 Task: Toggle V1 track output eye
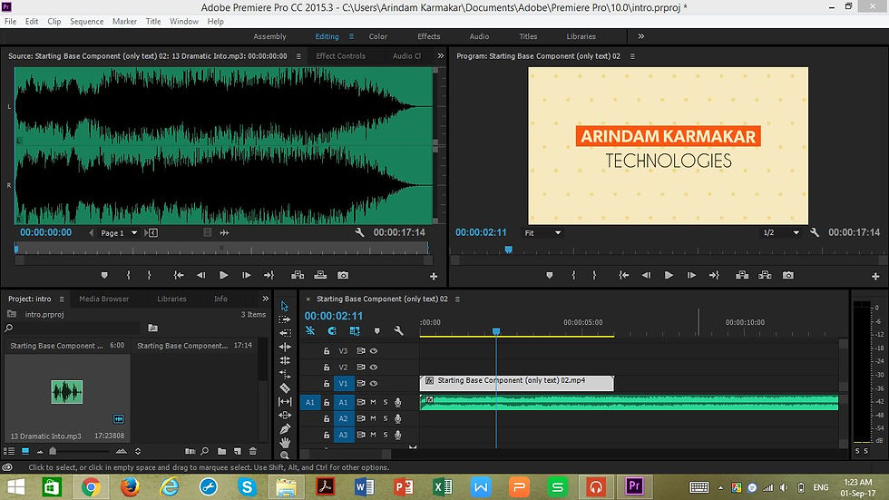pos(374,383)
